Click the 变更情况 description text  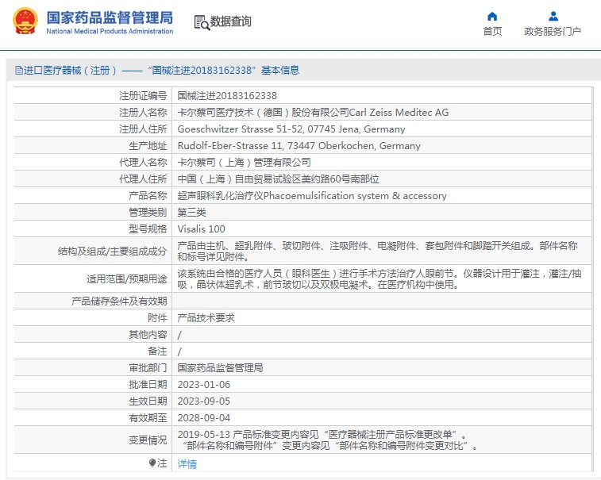(x=327, y=440)
